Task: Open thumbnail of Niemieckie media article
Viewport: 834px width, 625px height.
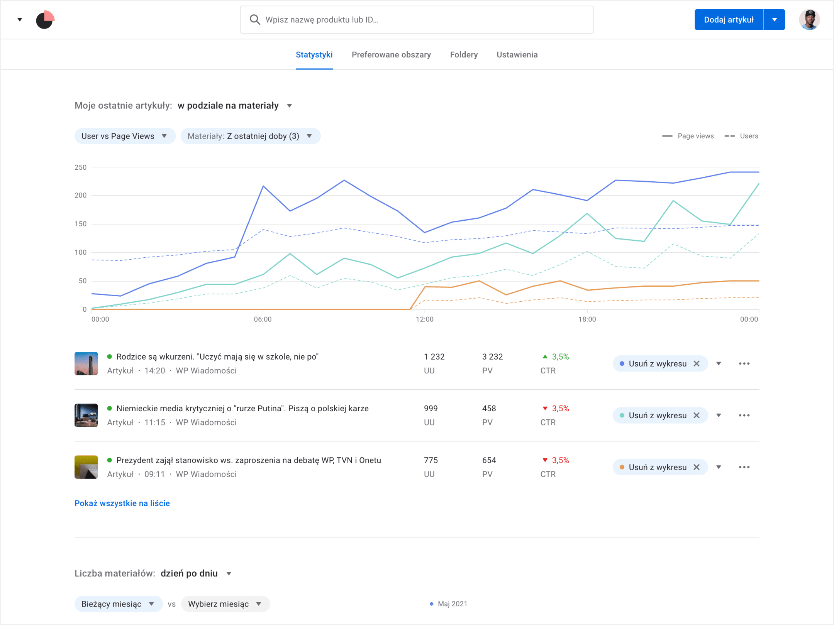Action: tap(86, 416)
